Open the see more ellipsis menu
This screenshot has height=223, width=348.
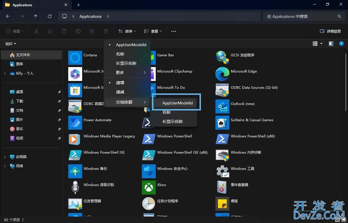pyautogui.click(x=174, y=31)
